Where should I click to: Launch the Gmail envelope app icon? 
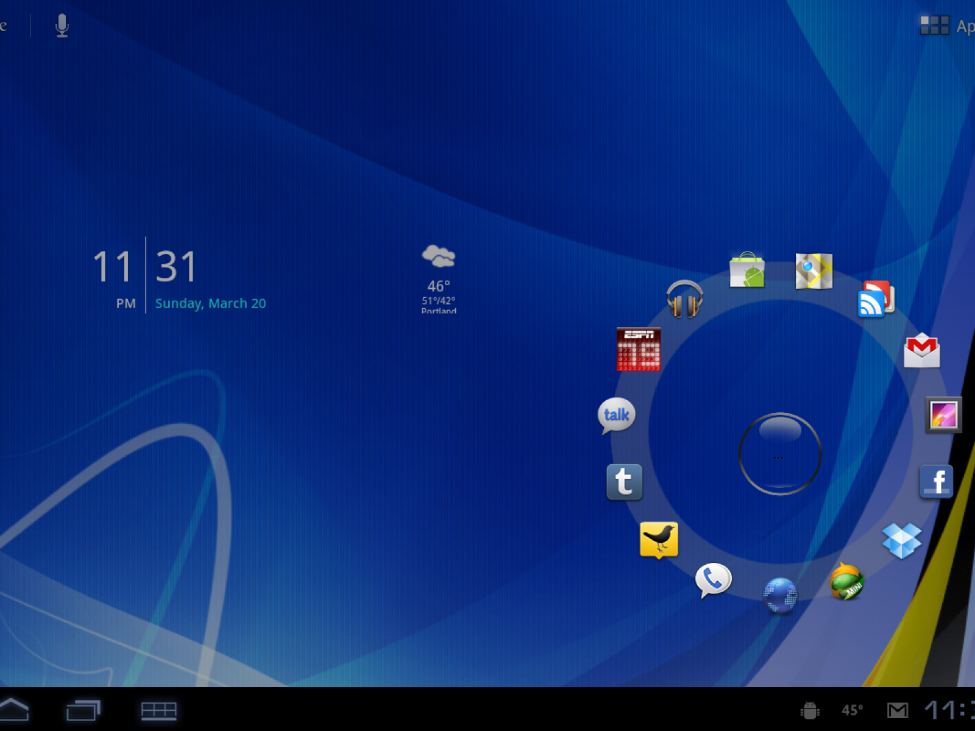[921, 351]
